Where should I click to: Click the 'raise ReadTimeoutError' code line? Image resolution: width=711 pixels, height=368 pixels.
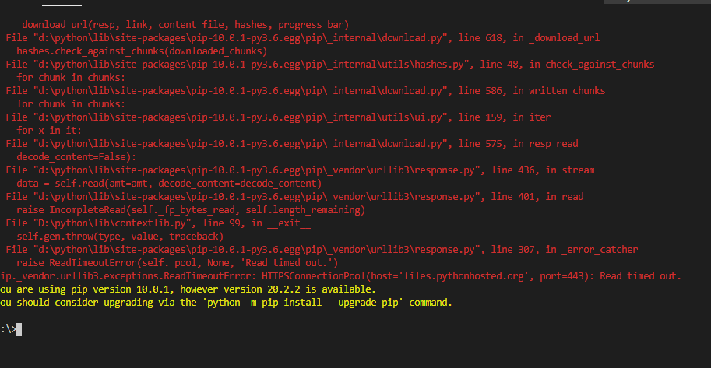click(178, 263)
